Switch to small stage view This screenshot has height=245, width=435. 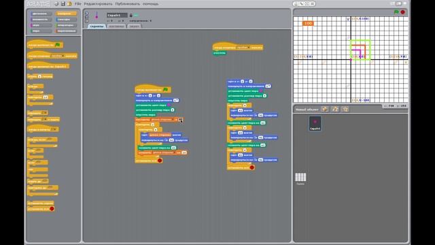393,3
